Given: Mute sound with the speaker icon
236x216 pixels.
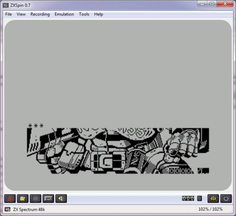Looking at the screenshot, I should tap(61, 198).
